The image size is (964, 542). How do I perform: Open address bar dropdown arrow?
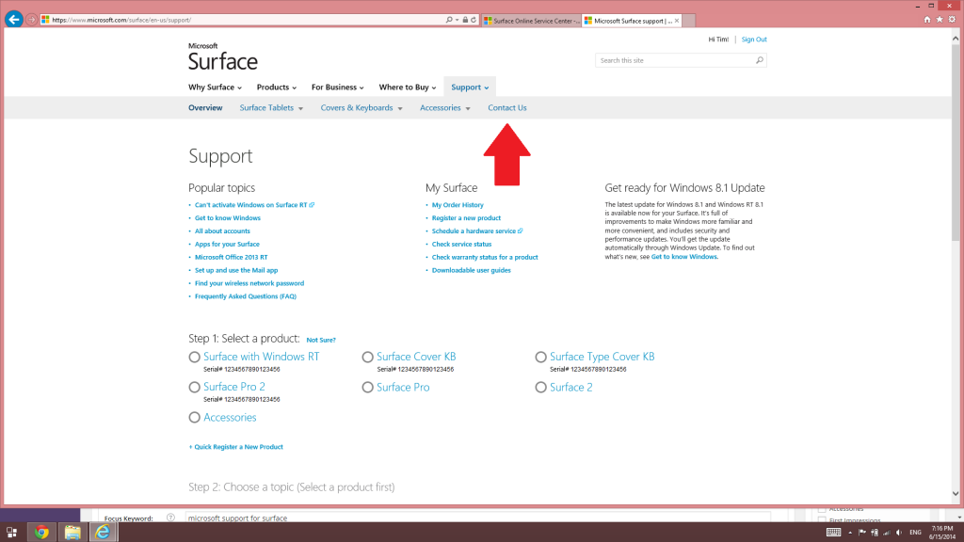coord(457,21)
